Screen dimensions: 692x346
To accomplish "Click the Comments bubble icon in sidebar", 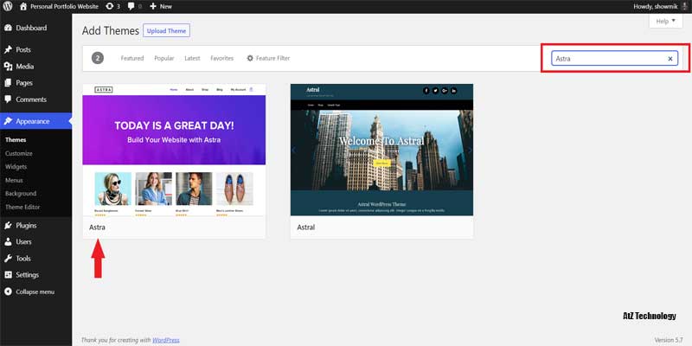I will tap(8, 99).
